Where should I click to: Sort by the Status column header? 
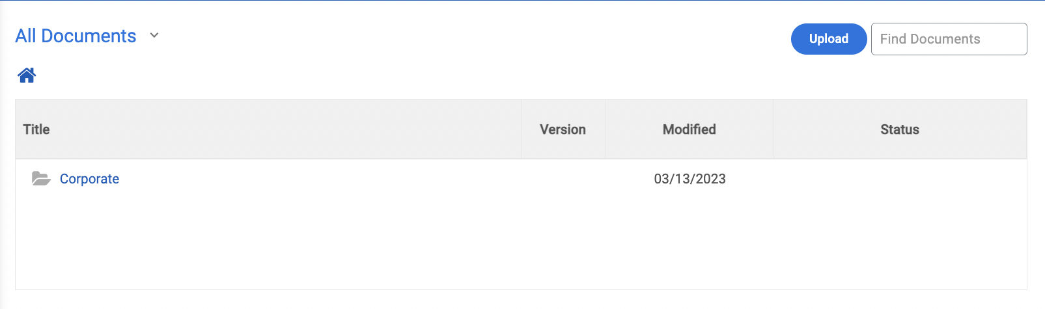click(900, 129)
